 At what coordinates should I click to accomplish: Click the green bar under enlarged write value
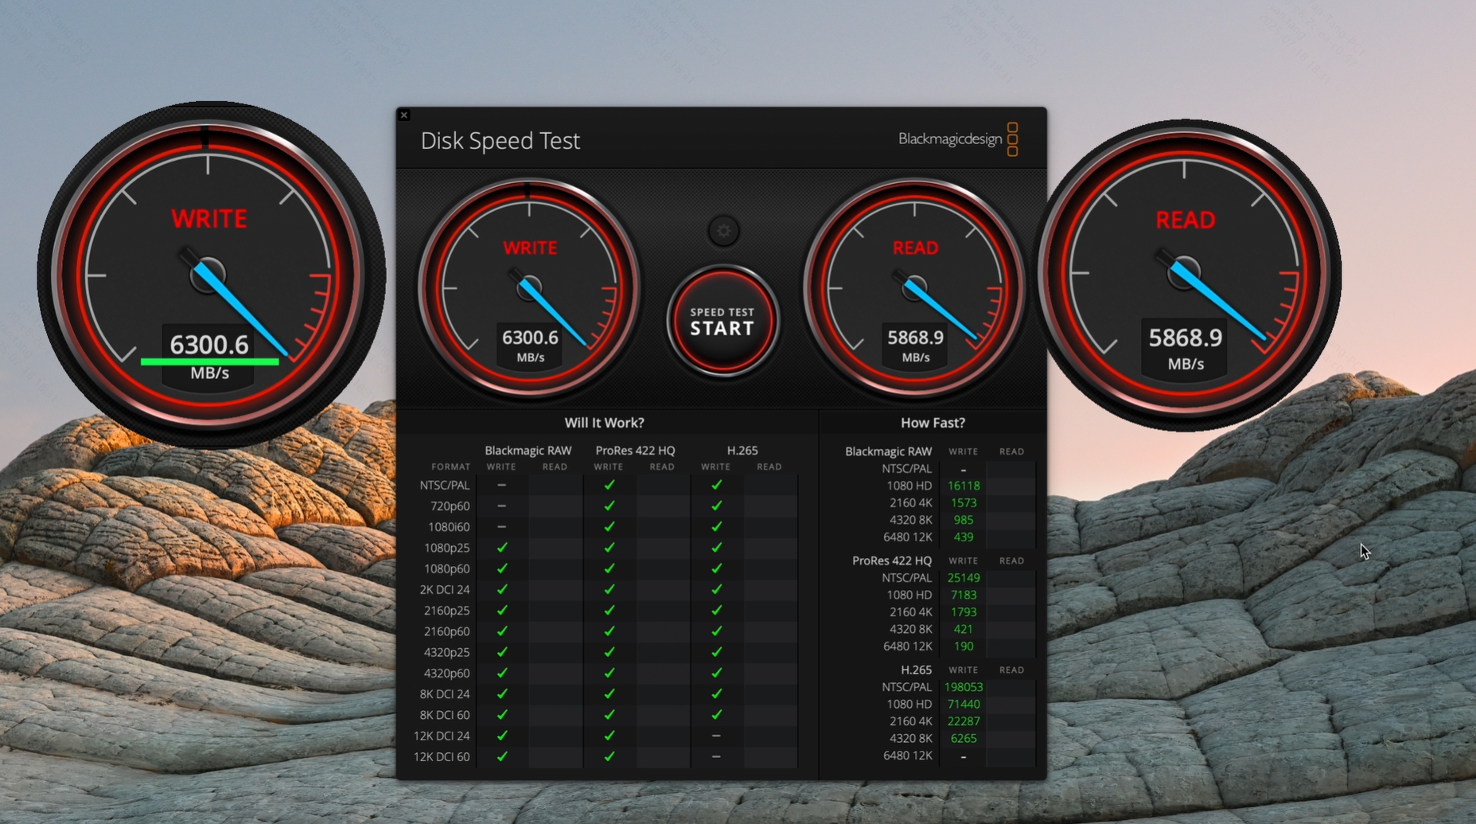tap(210, 361)
